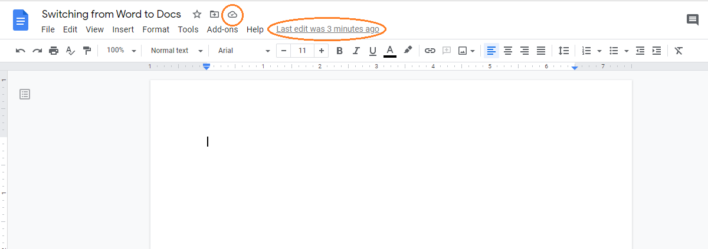The height and width of the screenshot is (249, 708).
Task: Decrease the indent
Action: pos(640,51)
